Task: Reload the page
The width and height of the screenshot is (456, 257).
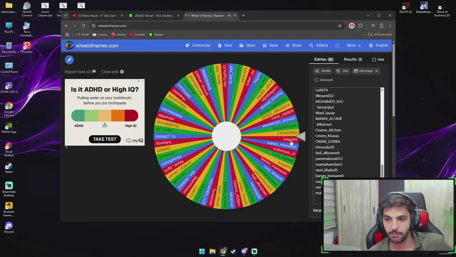Action: click(x=83, y=26)
